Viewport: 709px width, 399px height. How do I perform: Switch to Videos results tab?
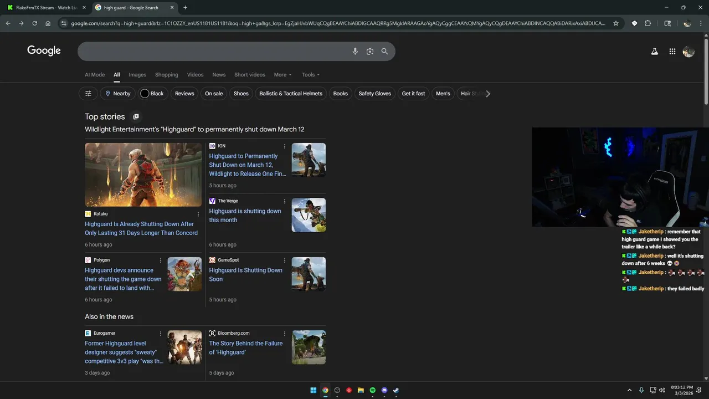click(x=195, y=75)
